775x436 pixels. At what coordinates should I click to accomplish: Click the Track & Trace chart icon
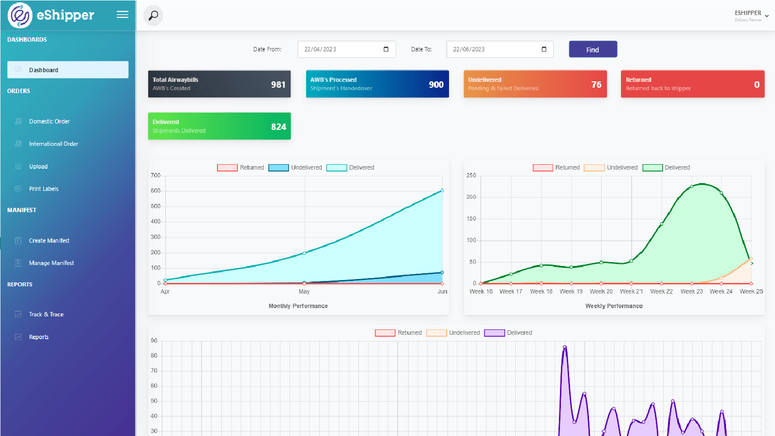pos(18,314)
